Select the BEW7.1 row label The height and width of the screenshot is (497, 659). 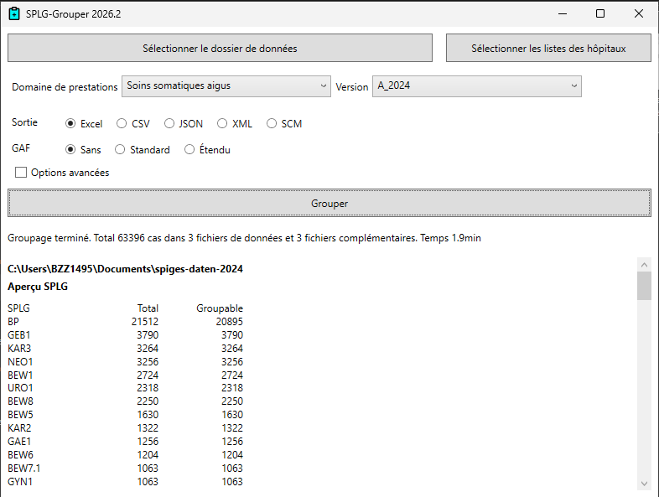24,469
